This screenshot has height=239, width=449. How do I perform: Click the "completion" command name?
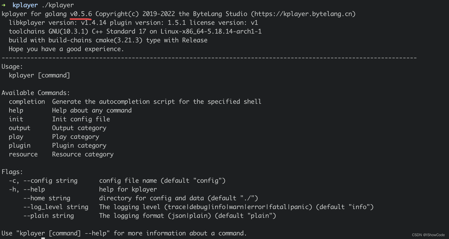pyautogui.click(x=27, y=102)
